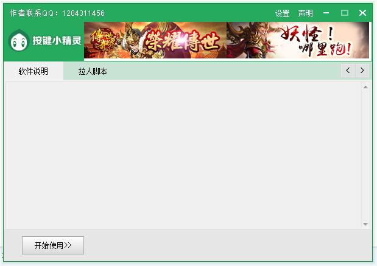
Task: Minimize the script window
Action: pyautogui.click(x=326, y=13)
